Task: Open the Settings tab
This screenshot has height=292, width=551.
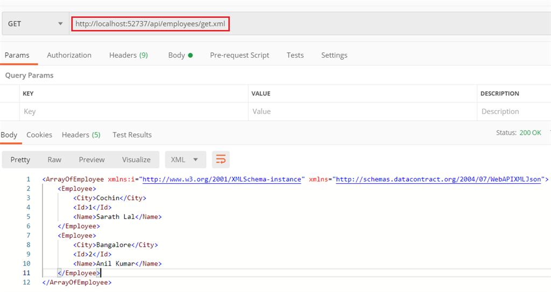Action: [x=334, y=55]
